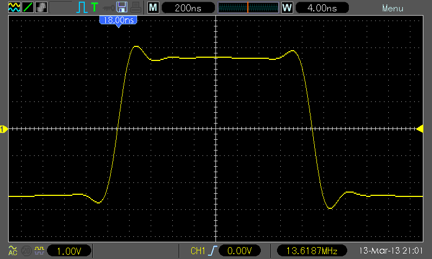Viewport: 432px width, 259px height.
Task: Click the CH1 trigger source label
Action: (x=198, y=251)
